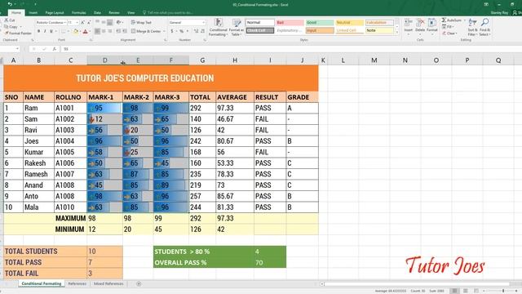Image resolution: width=522 pixels, height=294 pixels.
Task: Toggle Underline formatting
Action: (x=51, y=31)
